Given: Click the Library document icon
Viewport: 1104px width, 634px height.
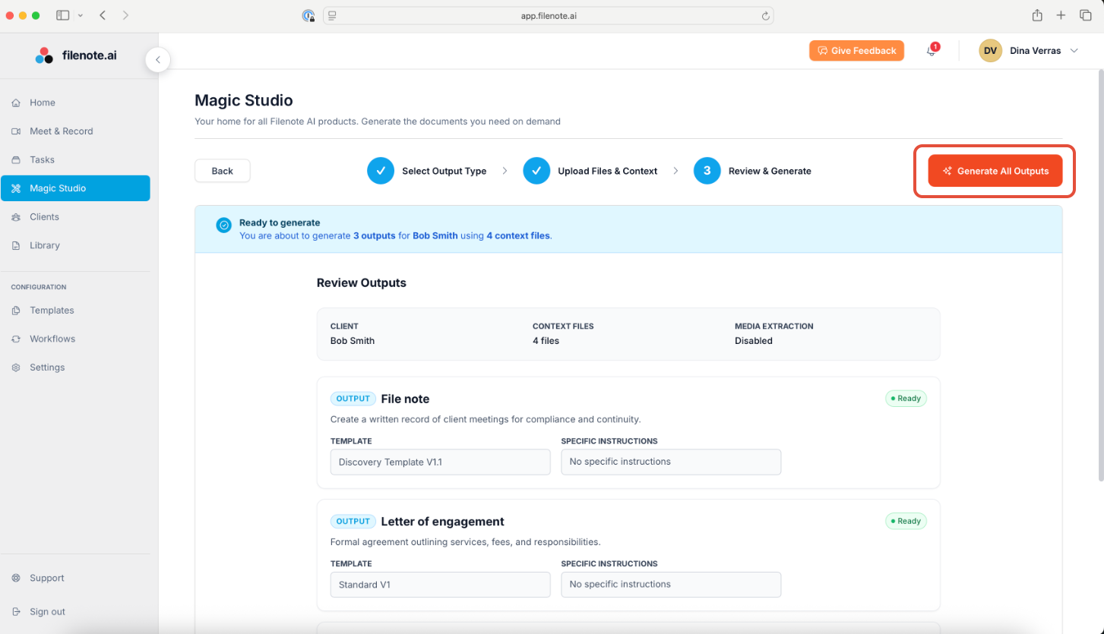Looking at the screenshot, I should coord(16,246).
